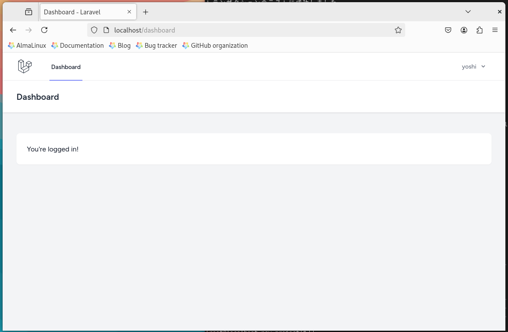Open the Firefox View recent browsing icon
This screenshot has width=508, height=332.
(x=29, y=12)
